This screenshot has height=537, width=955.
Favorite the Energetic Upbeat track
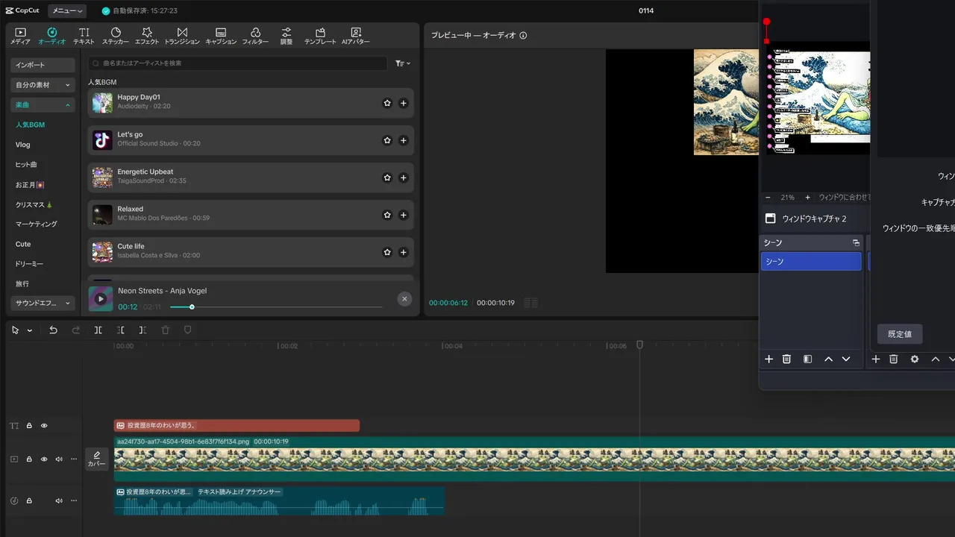coord(387,178)
